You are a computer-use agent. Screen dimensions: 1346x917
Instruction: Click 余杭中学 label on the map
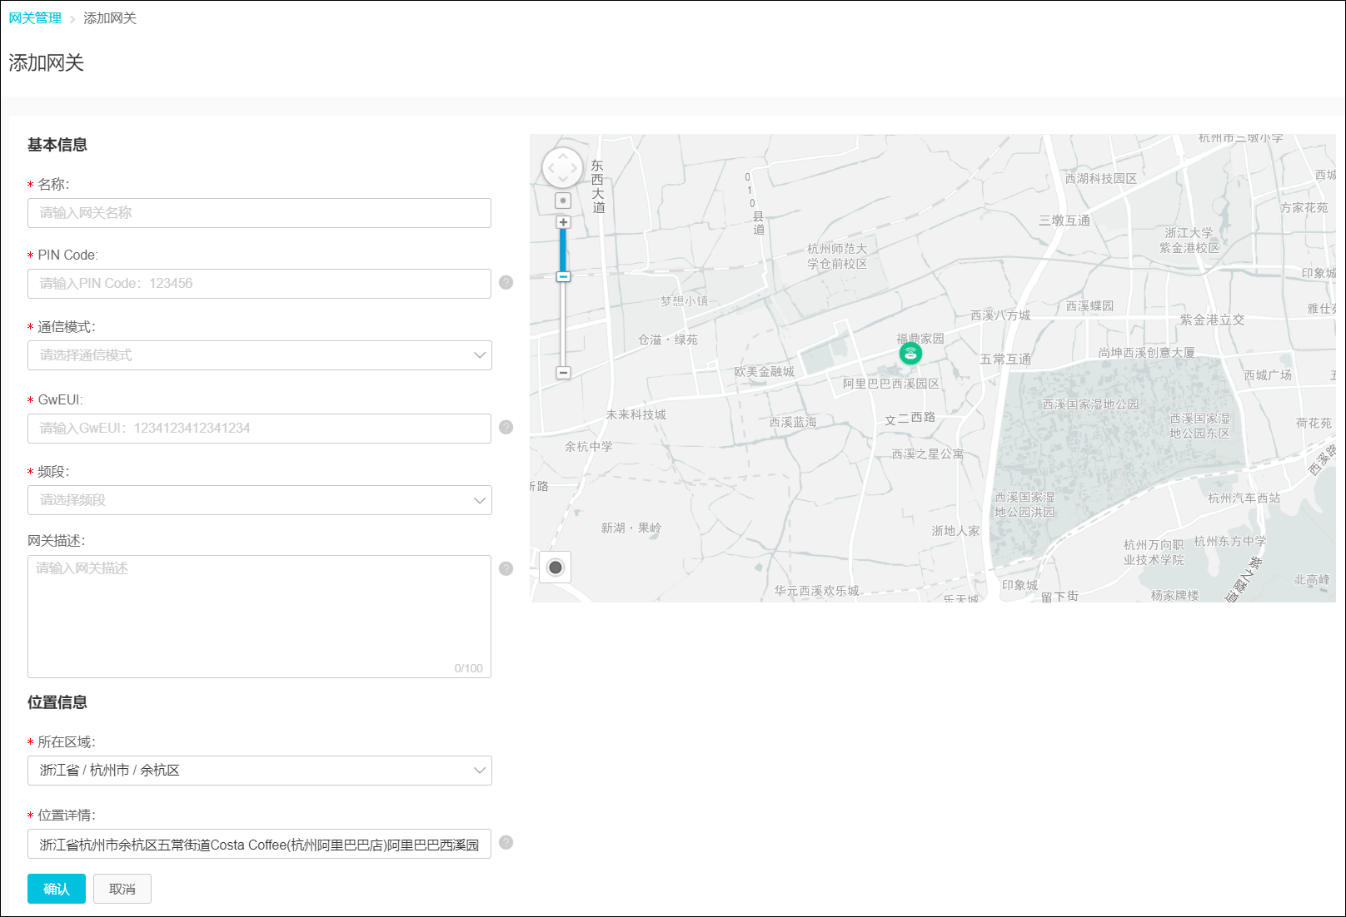click(x=589, y=447)
